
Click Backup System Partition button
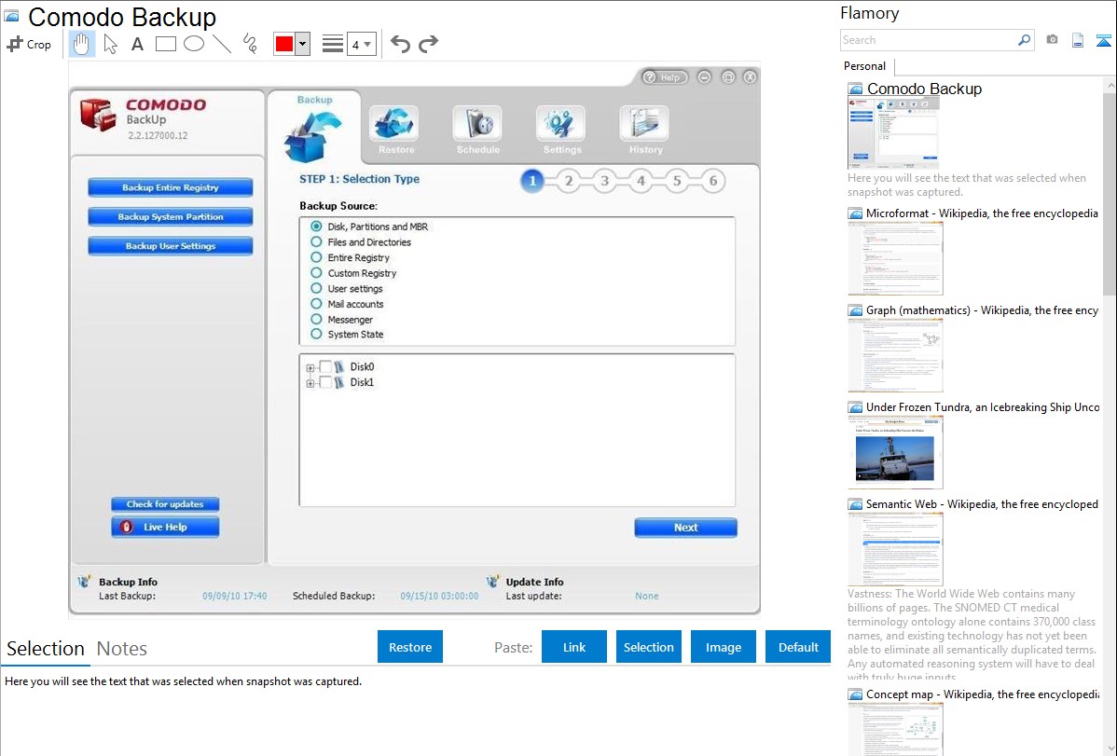171,216
